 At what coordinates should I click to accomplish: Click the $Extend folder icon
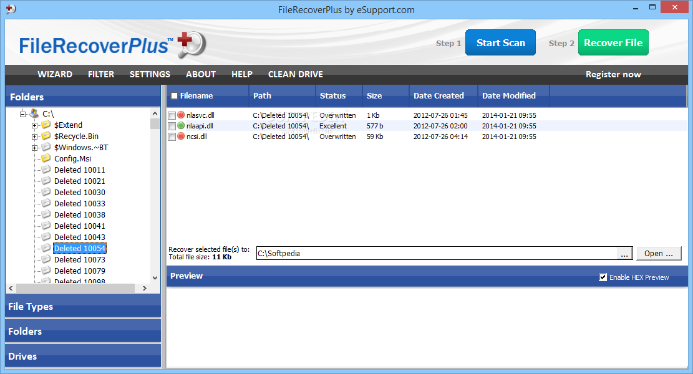pos(46,125)
